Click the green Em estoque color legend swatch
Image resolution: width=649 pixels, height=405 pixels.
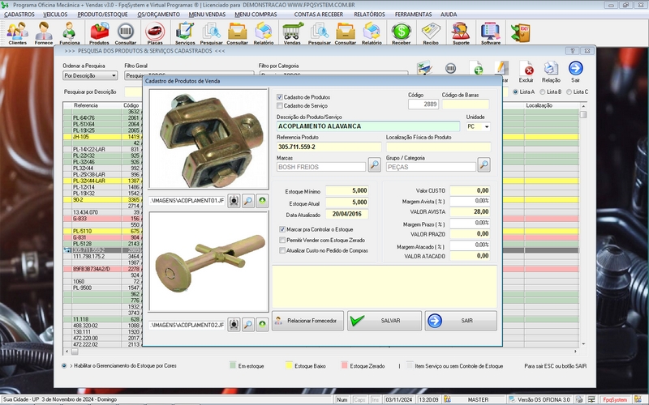click(234, 366)
